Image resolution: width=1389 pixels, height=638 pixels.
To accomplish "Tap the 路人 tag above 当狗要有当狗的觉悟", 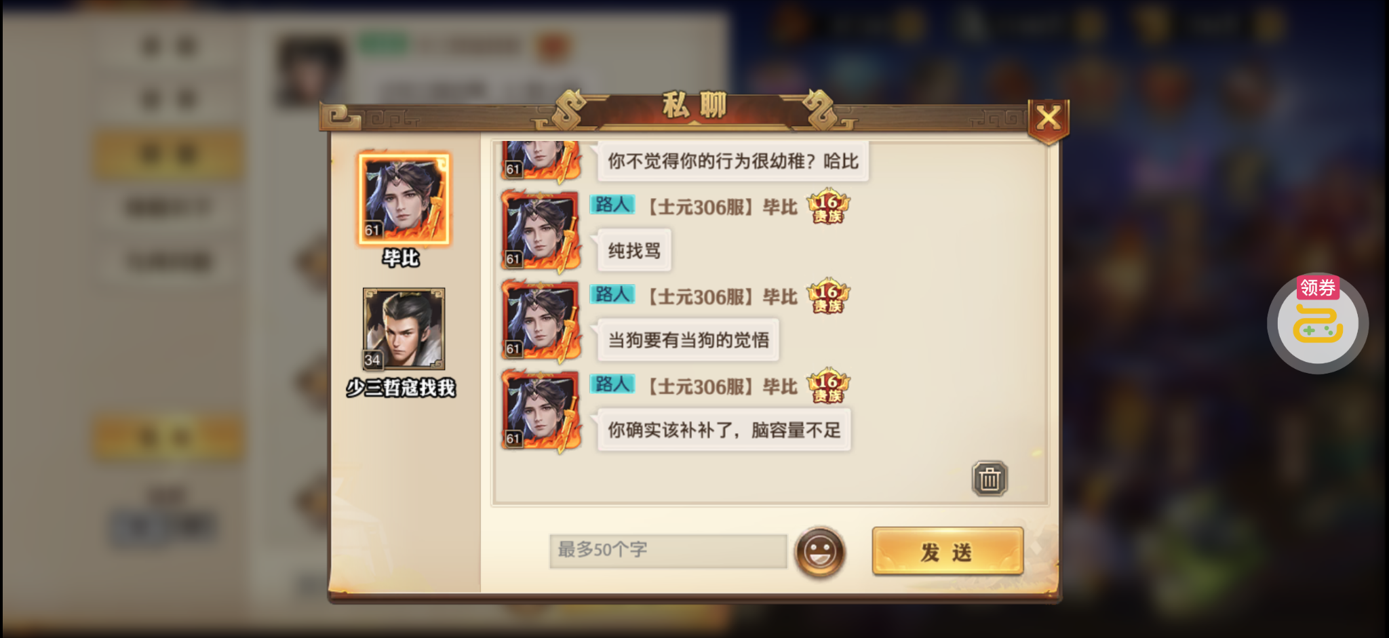I will pos(612,294).
